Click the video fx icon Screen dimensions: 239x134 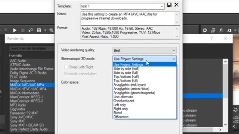[221, 30]
